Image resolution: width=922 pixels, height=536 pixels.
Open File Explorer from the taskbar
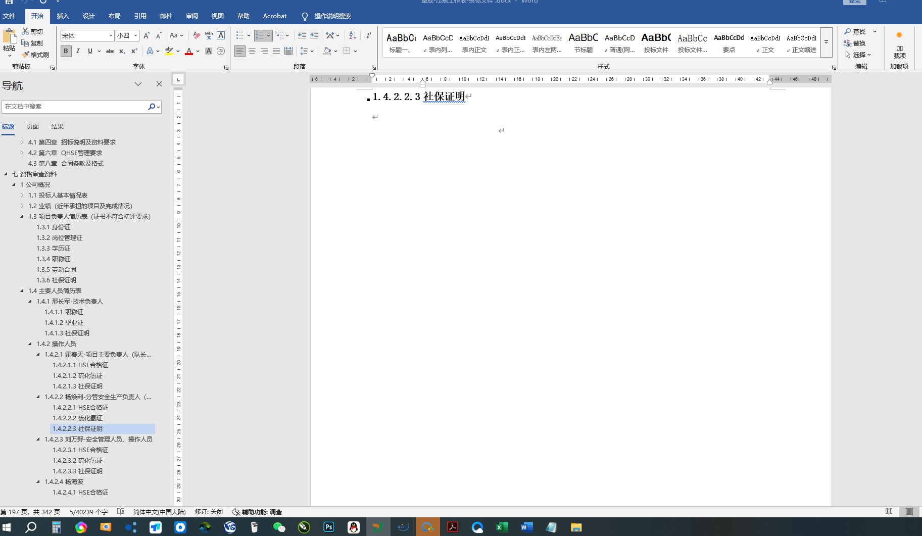[576, 527]
